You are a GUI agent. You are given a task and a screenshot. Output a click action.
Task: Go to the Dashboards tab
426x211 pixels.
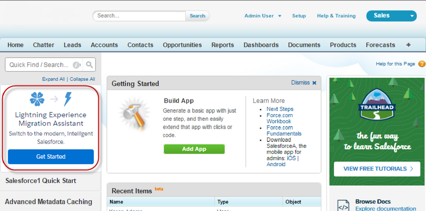(261, 45)
